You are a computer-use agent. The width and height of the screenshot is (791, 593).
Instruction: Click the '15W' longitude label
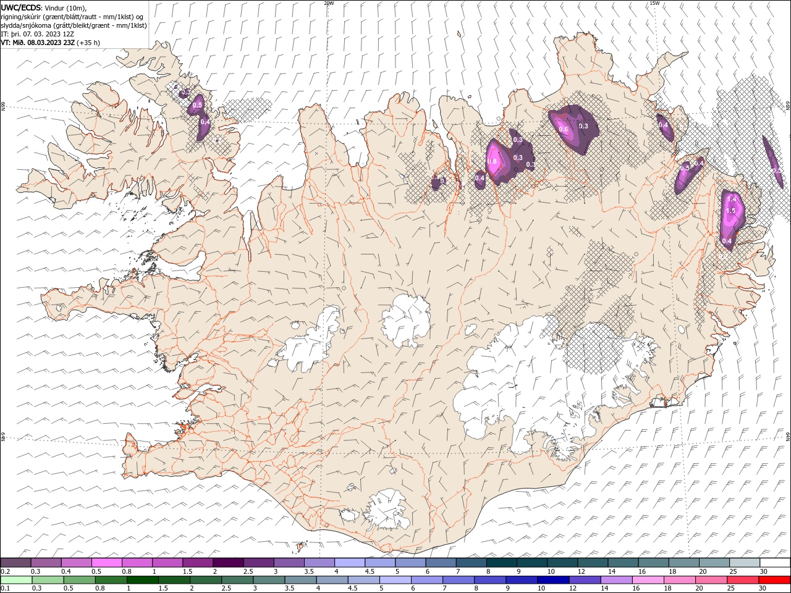[x=654, y=3]
